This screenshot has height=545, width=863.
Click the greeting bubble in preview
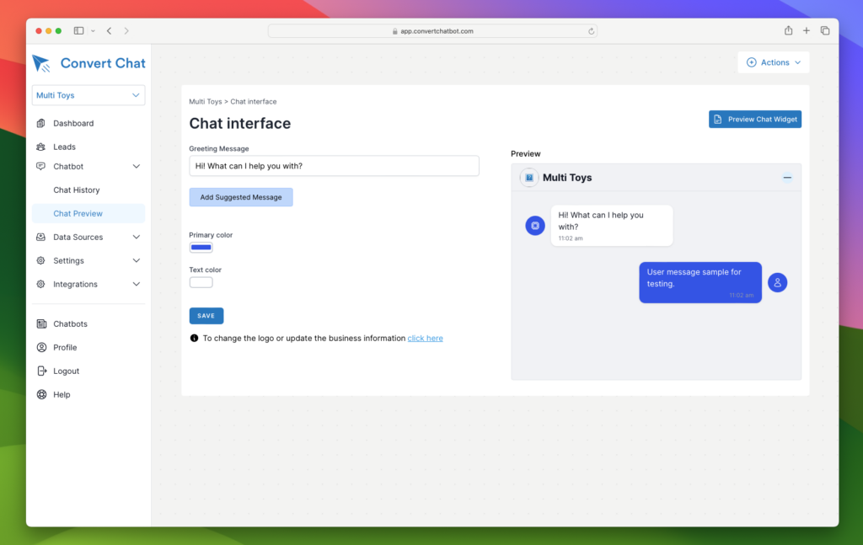click(x=612, y=226)
